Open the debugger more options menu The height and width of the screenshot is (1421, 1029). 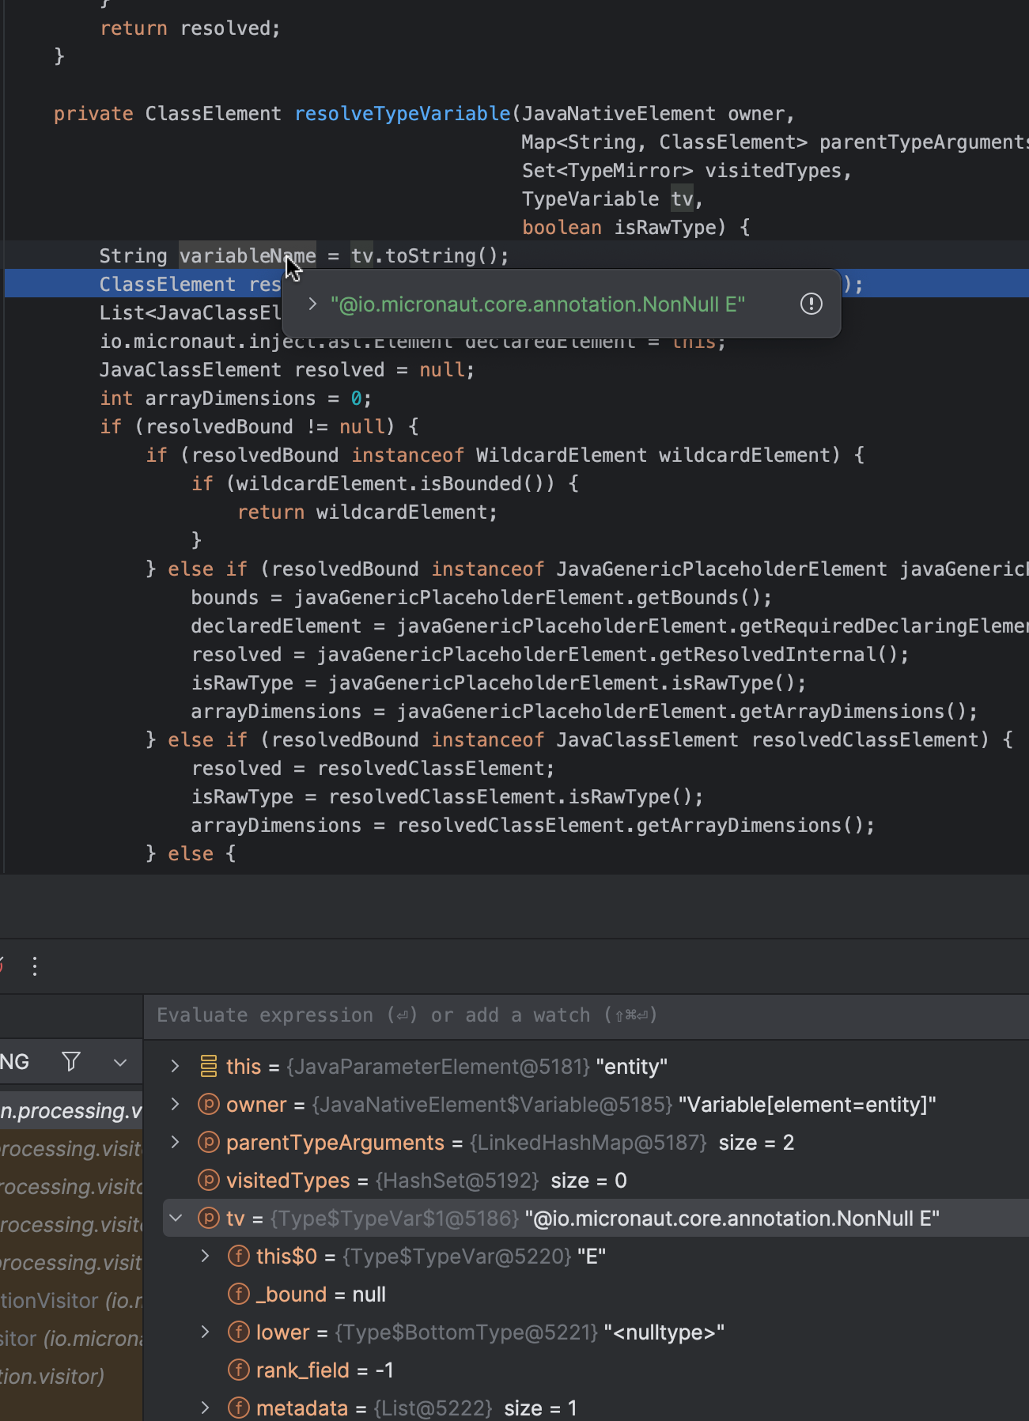point(35,966)
